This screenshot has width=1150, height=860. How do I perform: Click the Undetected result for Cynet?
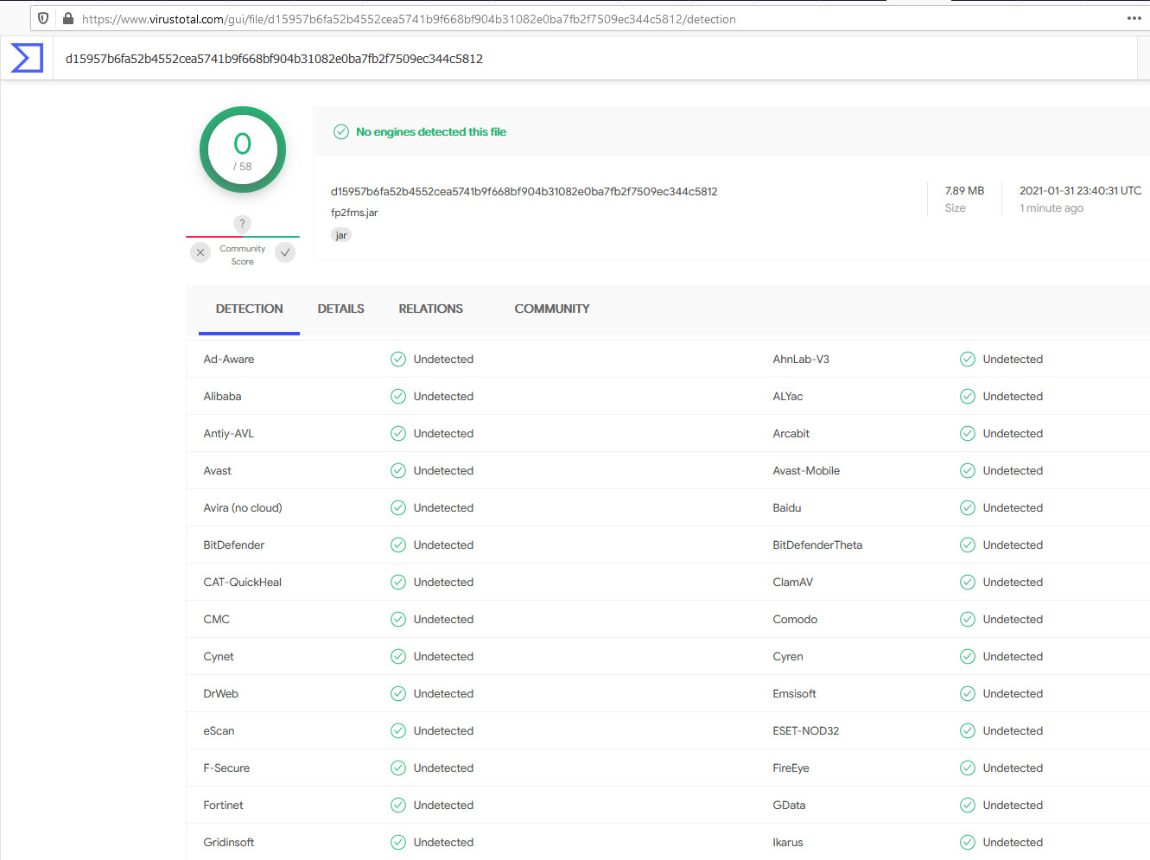click(443, 657)
